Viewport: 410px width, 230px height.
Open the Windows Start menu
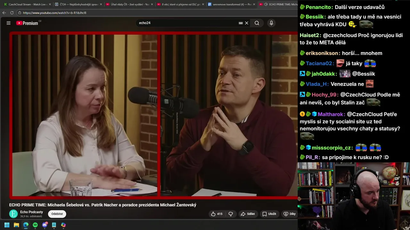(7, 225)
